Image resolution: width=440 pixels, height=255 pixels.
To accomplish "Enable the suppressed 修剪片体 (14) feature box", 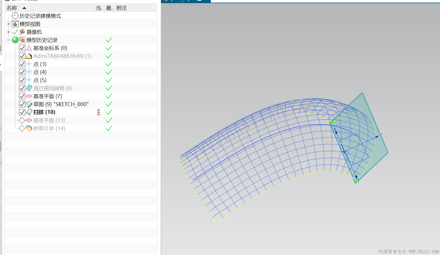I will coord(22,128).
